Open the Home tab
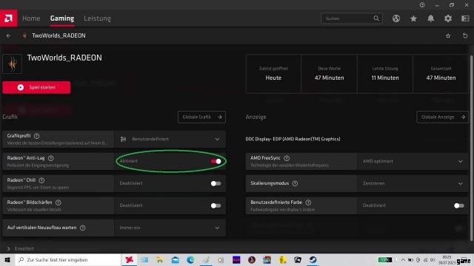Image resolution: width=474 pixels, height=266 pixels. [31, 18]
